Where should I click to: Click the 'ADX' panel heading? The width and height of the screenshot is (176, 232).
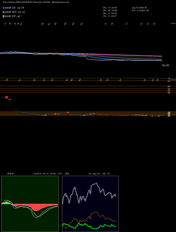(66, 174)
